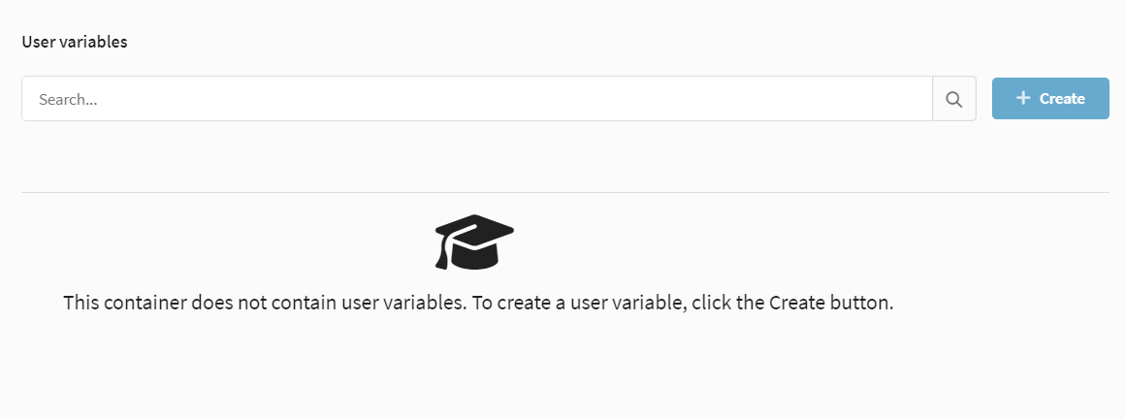Click the black mortarboard hat illustration
The width and height of the screenshot is (1125, 419).
click(474, 242)
